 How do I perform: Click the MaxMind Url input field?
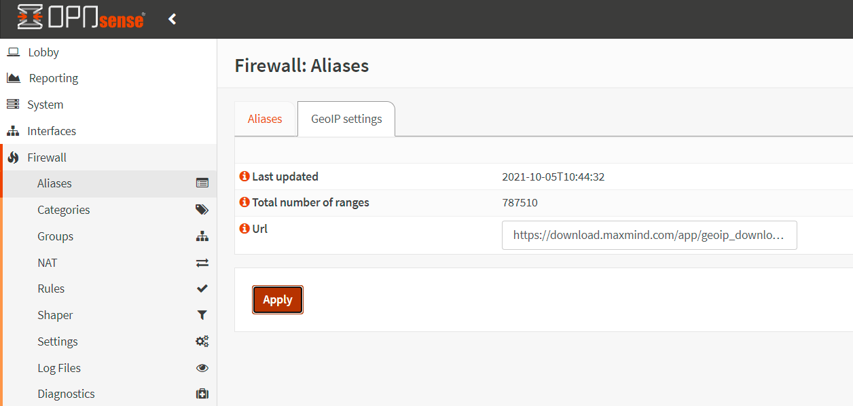[x=649, y=235]
